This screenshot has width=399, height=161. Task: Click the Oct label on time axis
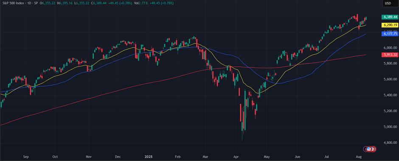[x=56, y=157]
